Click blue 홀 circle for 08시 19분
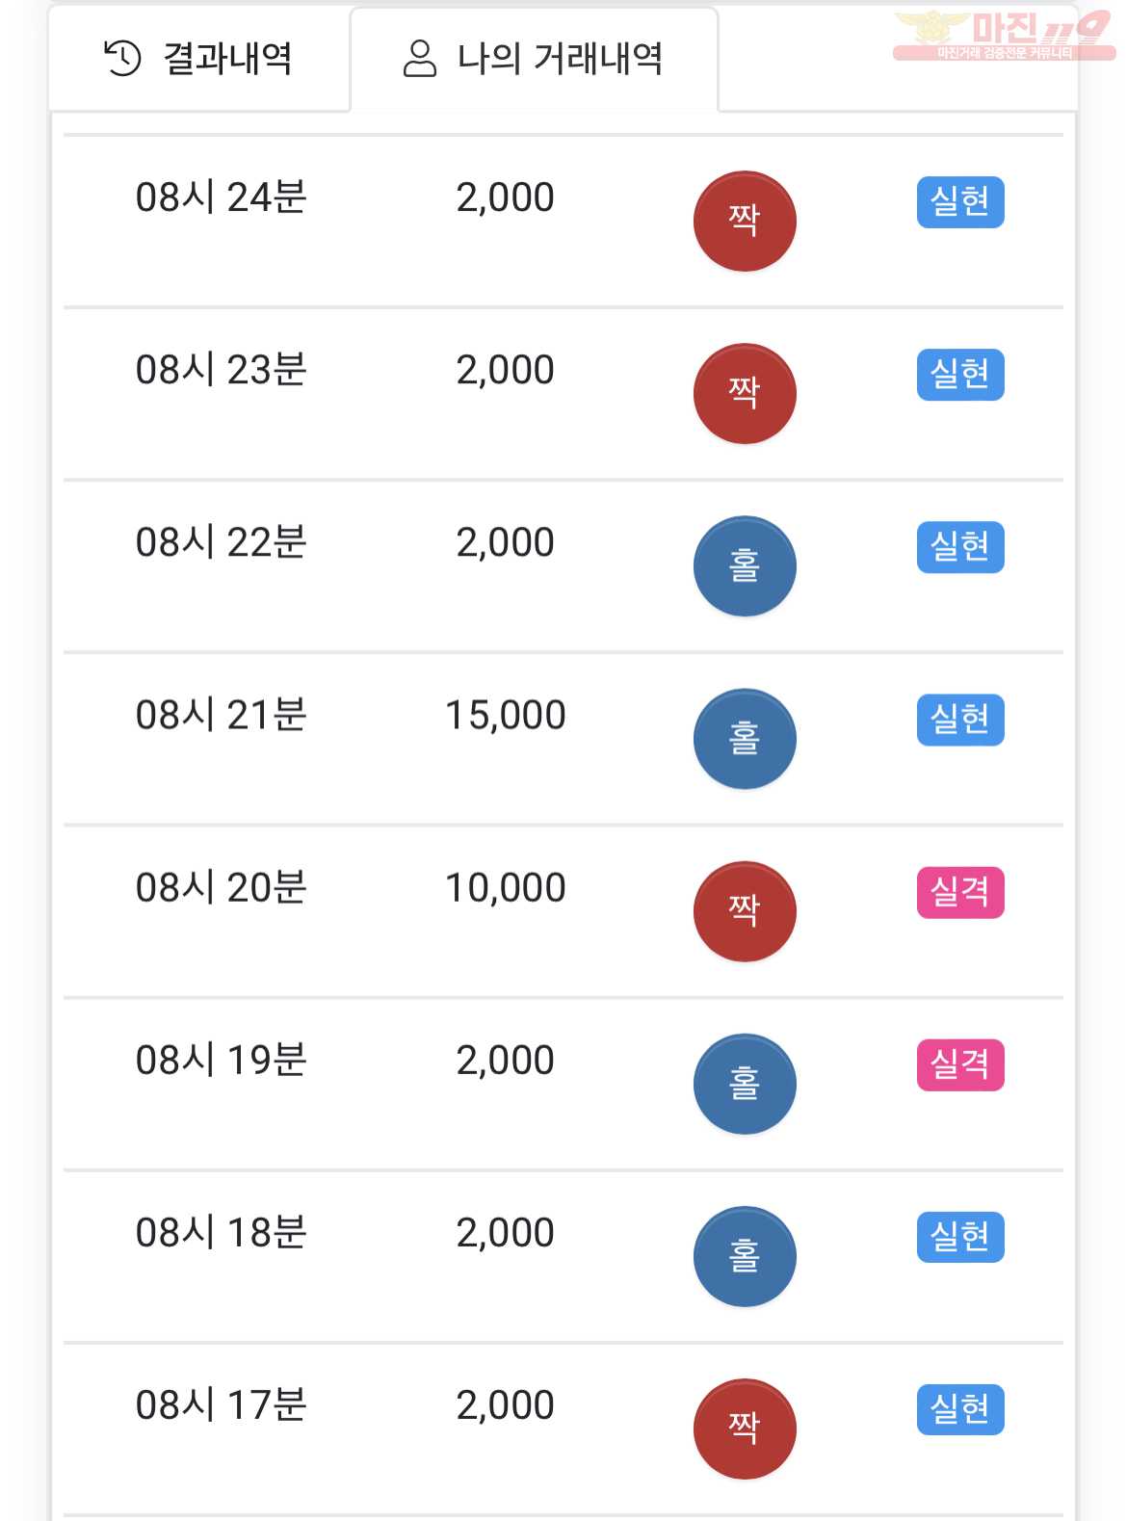 tap(745, 1084)
